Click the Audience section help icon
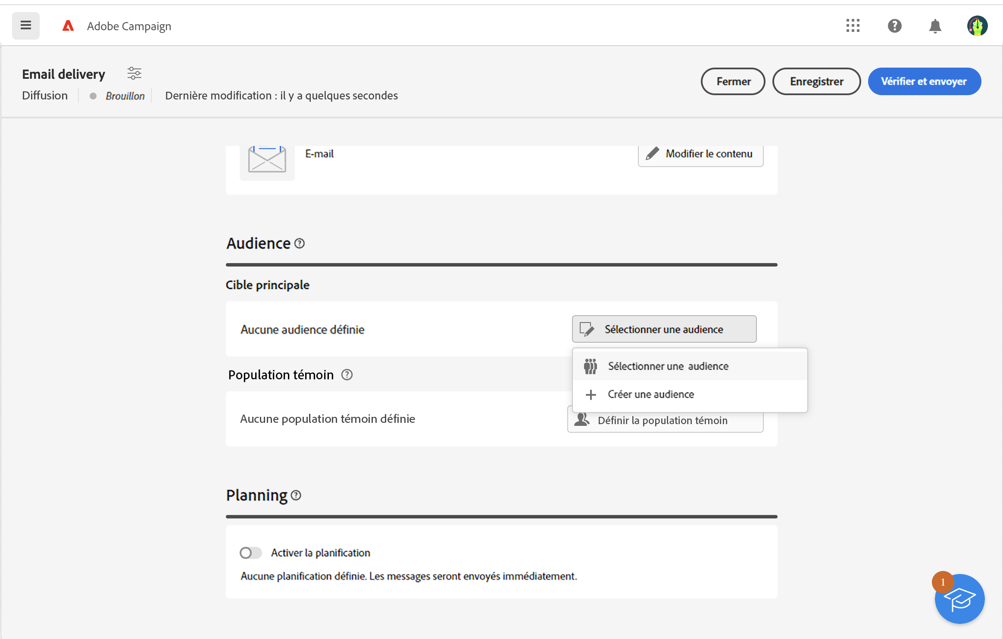The width and height of the screenshot is (1003, 639). [300, 244]
